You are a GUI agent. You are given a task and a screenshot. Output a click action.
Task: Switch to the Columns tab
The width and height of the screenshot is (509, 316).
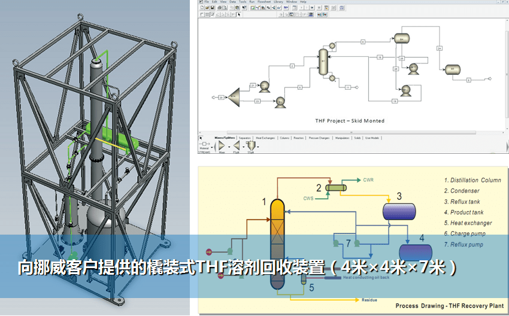pos(284,138)
